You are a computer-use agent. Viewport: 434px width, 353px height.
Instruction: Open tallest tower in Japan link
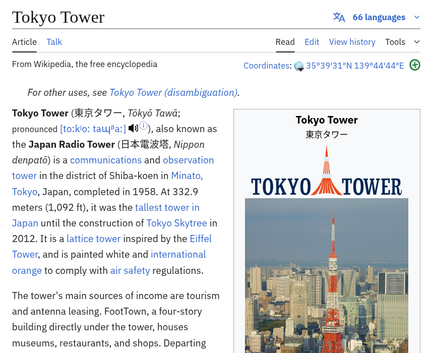click(167, 207)
